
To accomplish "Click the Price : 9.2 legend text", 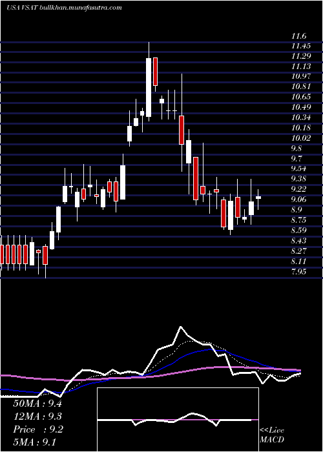I will tap(38, 429).
